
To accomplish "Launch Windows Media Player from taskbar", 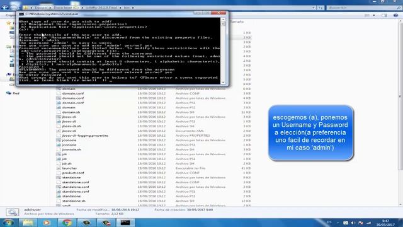I will (47, 223).
